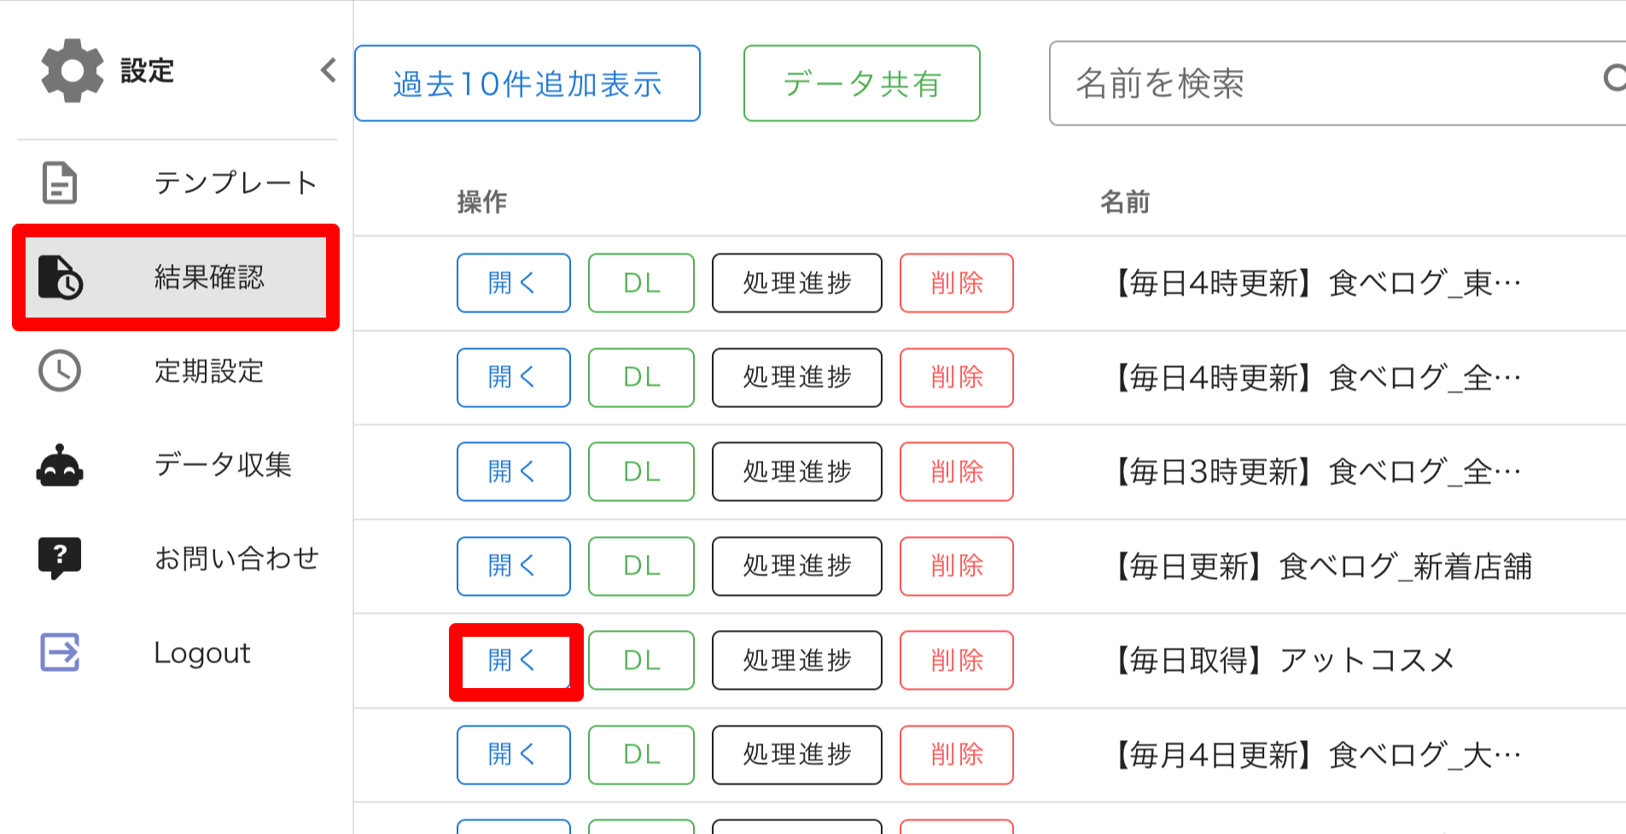Click the settings gear icon
Image resolution: width=1626 pixels, height=834 pixels.
(72, 71)
